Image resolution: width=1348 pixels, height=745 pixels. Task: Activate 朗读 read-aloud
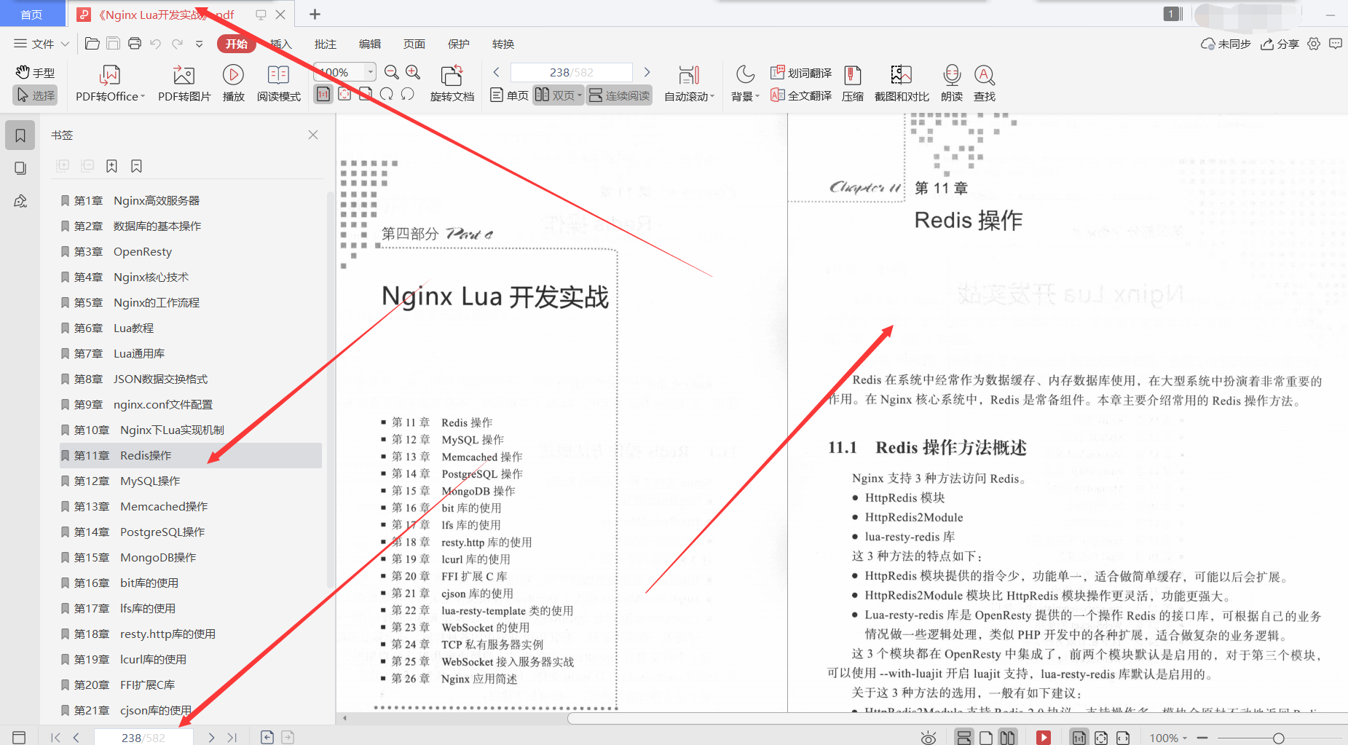(951, 82)
